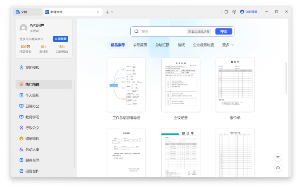Screen dimensions: 302x189
Task: Click the 报价单 caption text
Action: pyautogui.click(x=235, y=118)
